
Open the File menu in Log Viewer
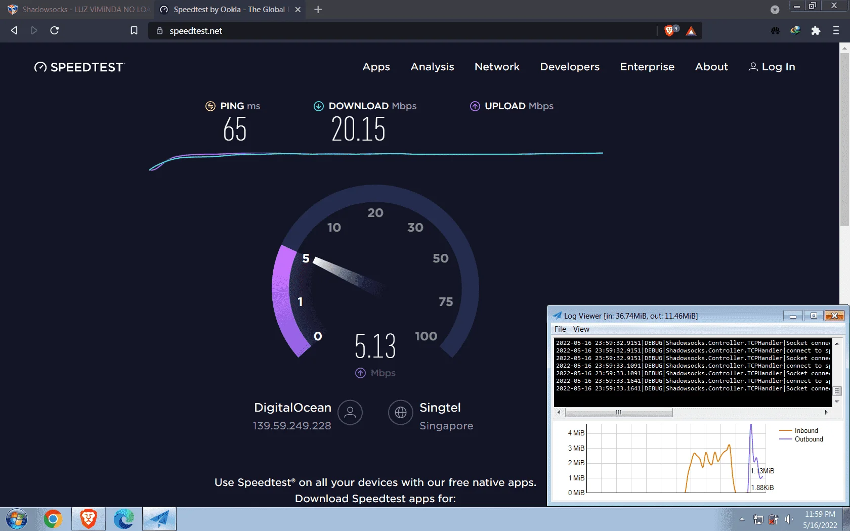[560, 329]
